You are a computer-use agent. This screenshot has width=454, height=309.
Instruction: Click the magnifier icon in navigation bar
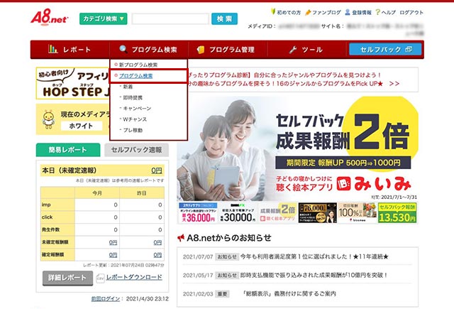coord(123,49)
